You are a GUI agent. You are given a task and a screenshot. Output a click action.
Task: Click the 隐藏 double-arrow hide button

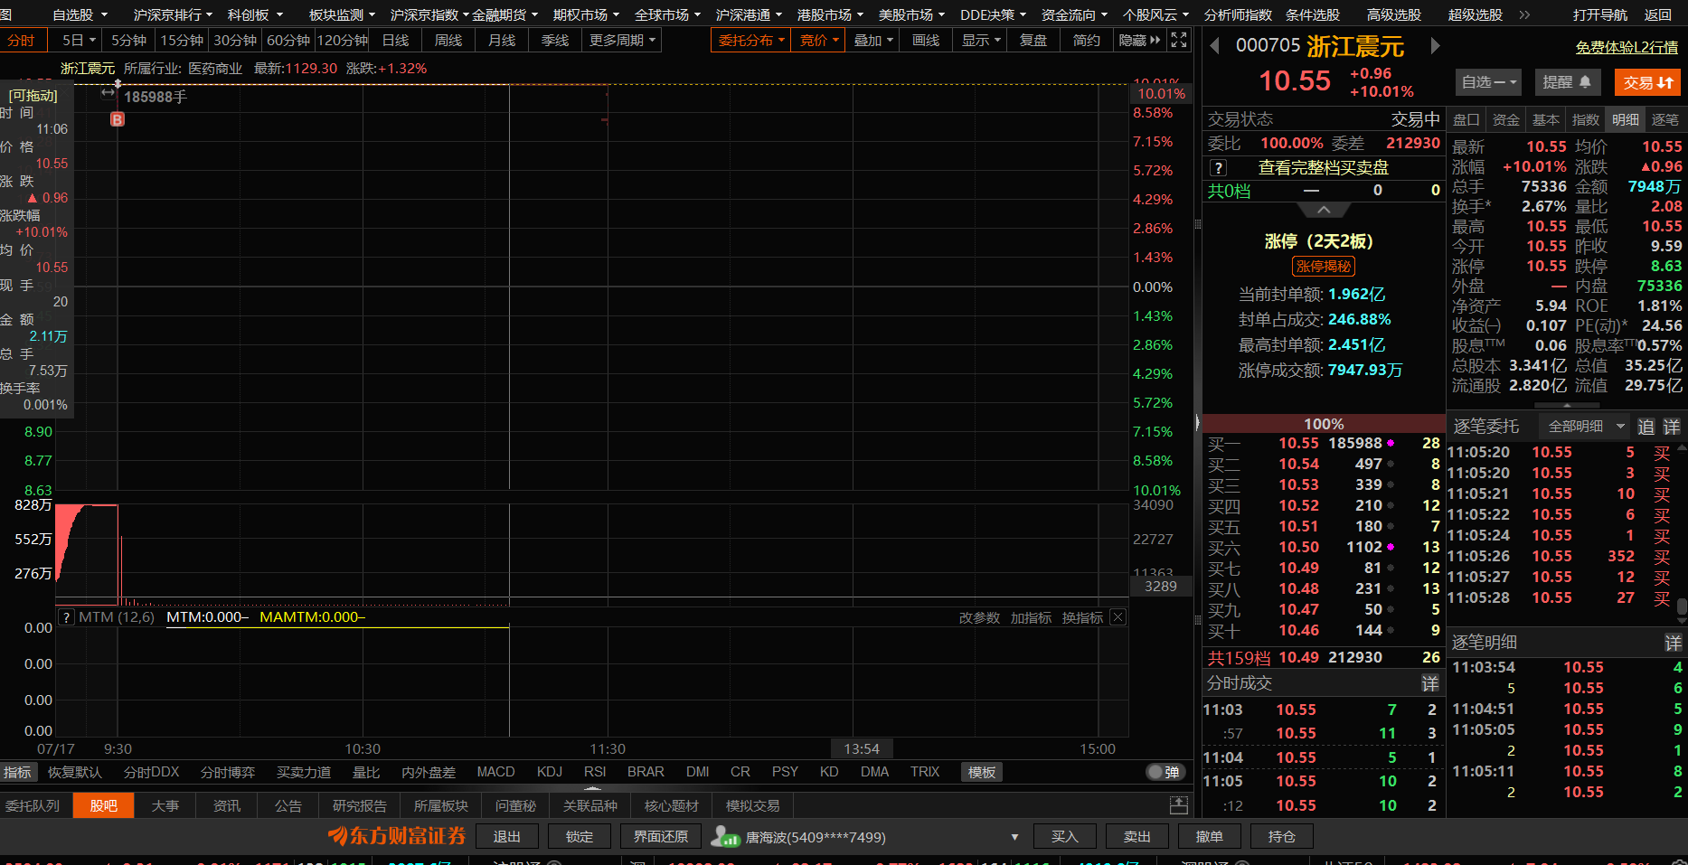[1139, 40]
